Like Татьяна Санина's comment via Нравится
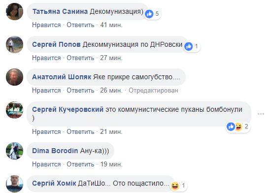 click(x=46, y=25)
